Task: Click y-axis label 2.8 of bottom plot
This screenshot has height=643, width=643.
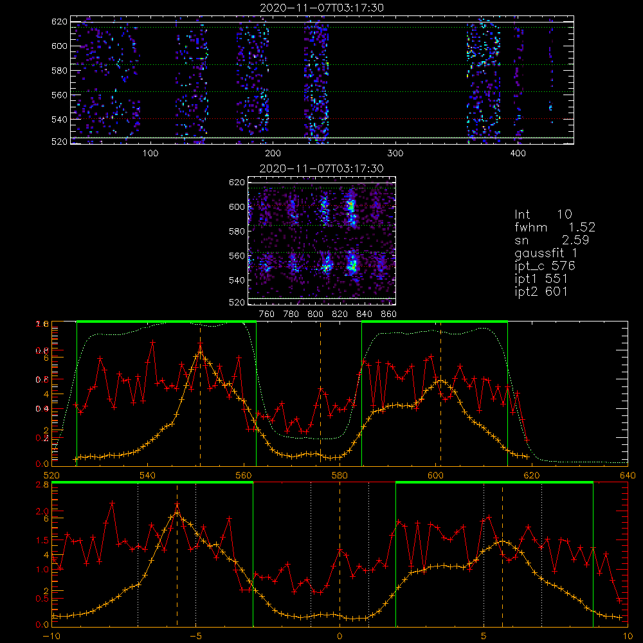Action: (x=42, y=485)
